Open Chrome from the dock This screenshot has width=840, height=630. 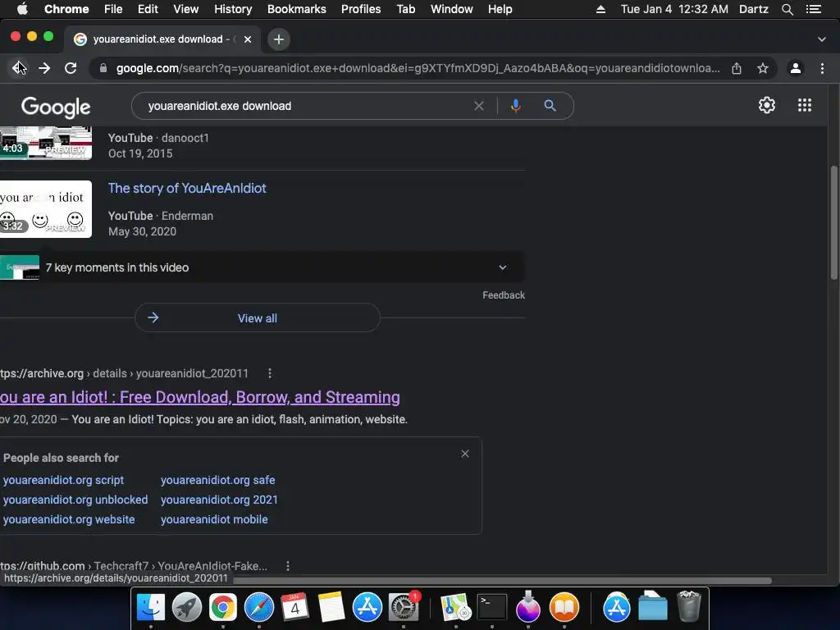(x=223, y=607)
